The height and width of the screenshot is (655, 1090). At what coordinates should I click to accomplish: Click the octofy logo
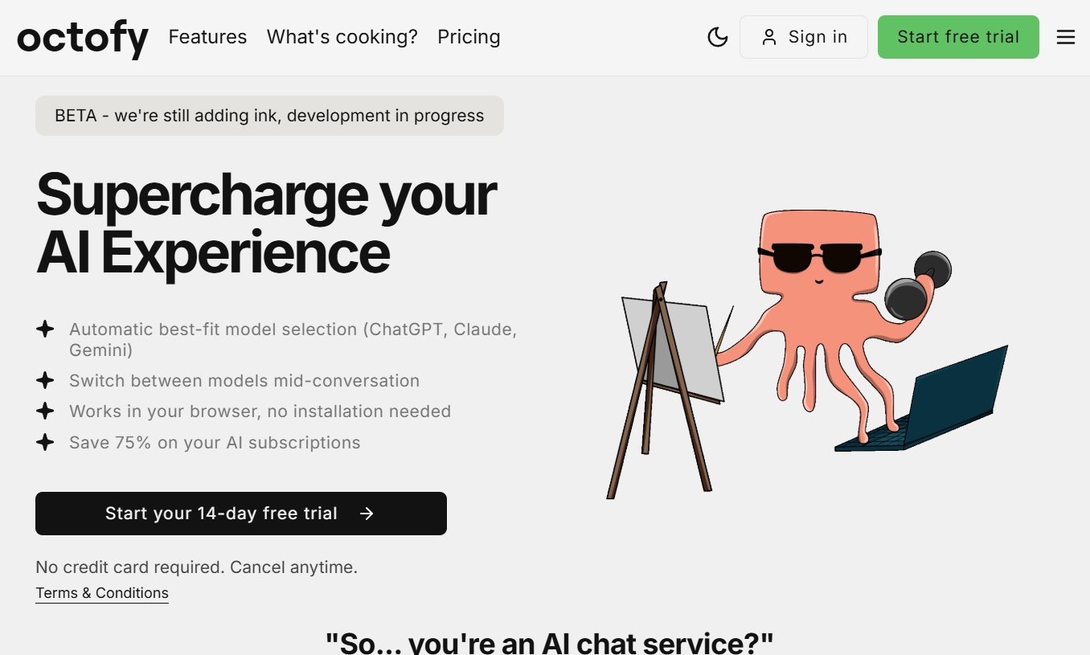pyautogui.click(x=83, y=38)
